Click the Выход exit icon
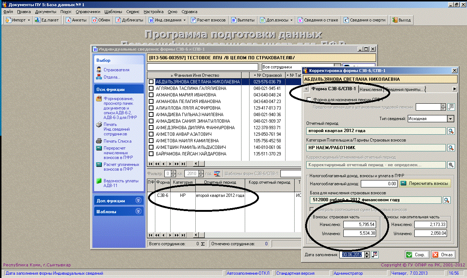The height and width of the screenshot is (278, 467). click(395, 20)
